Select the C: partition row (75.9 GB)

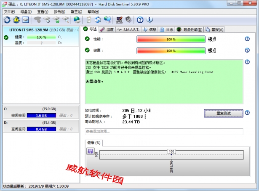[41, 112]
